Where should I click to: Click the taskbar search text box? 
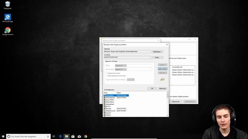click(28, 136)
